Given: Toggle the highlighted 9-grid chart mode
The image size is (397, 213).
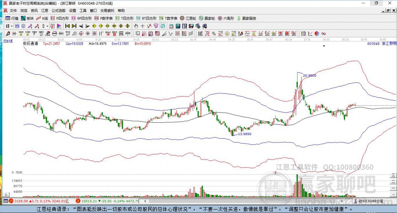Looking at the screenshot, I should click(x=17, y=26).
